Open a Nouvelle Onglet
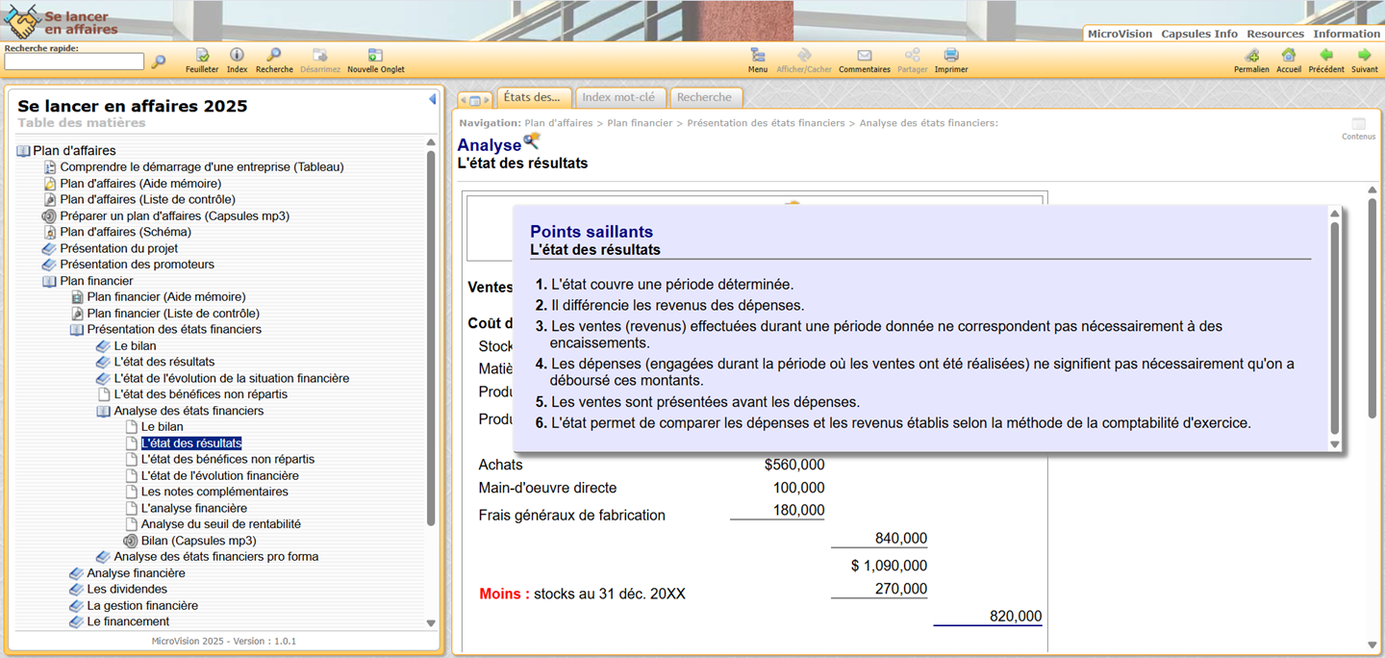This screenshot has height=658, width=1385. click(x=375, y=56)
